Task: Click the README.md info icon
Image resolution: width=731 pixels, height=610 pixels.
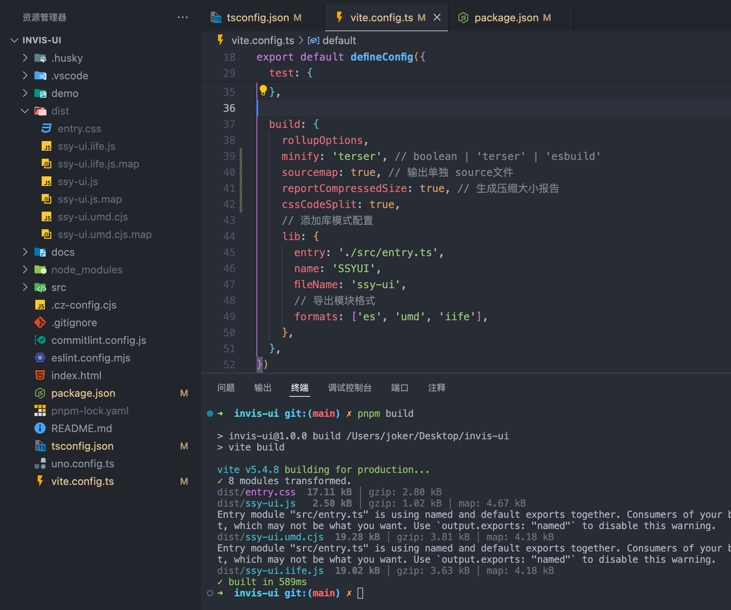Action: tap(40, 428)
